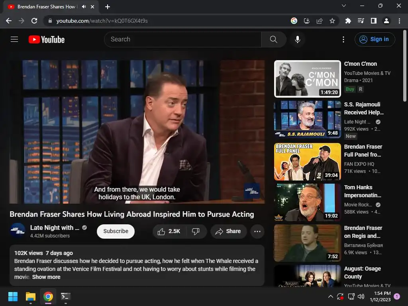Bookmark this tab with star
Screen dimensions: 408x306
332,21
